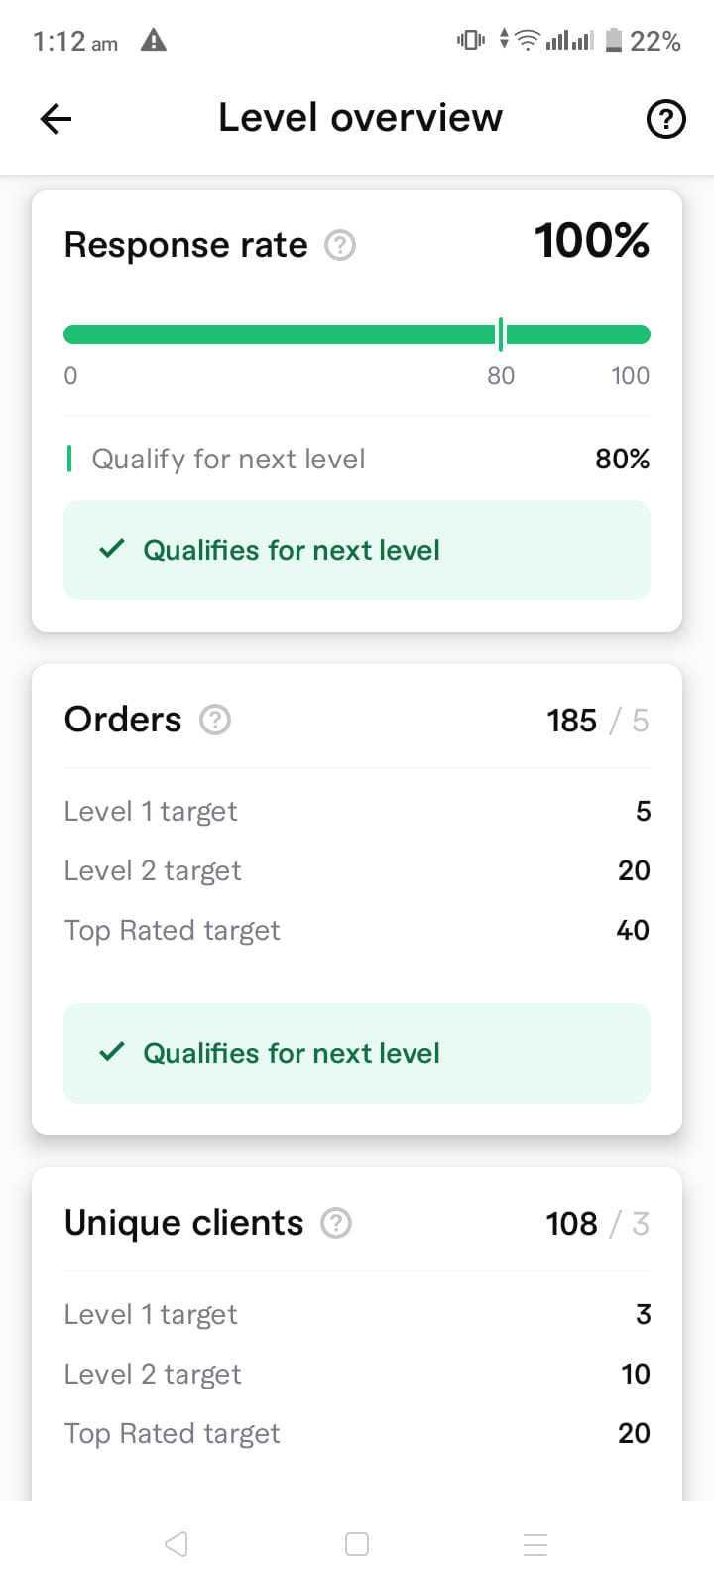Tap Orders' Qualifies for next level banner
The width and height of the screenshot is (714, 1588).
[357, 1053]
